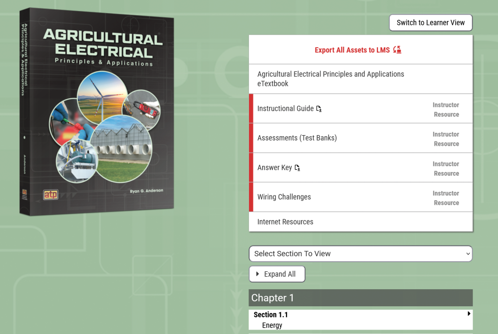Viewport: 498px width, 334px height.
Task: Click the Switch to Learner View button
Action: (x=431, y=22)
